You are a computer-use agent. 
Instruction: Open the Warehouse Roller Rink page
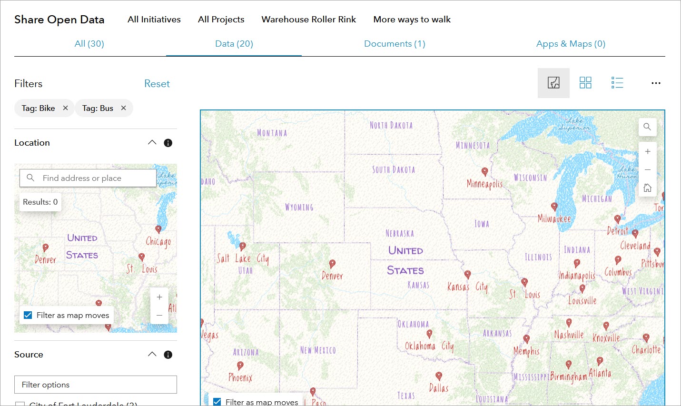pos(308,20)
